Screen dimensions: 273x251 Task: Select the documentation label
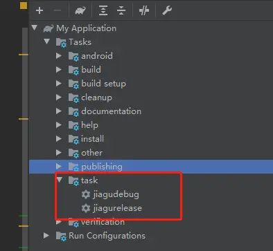coord(111,111)
